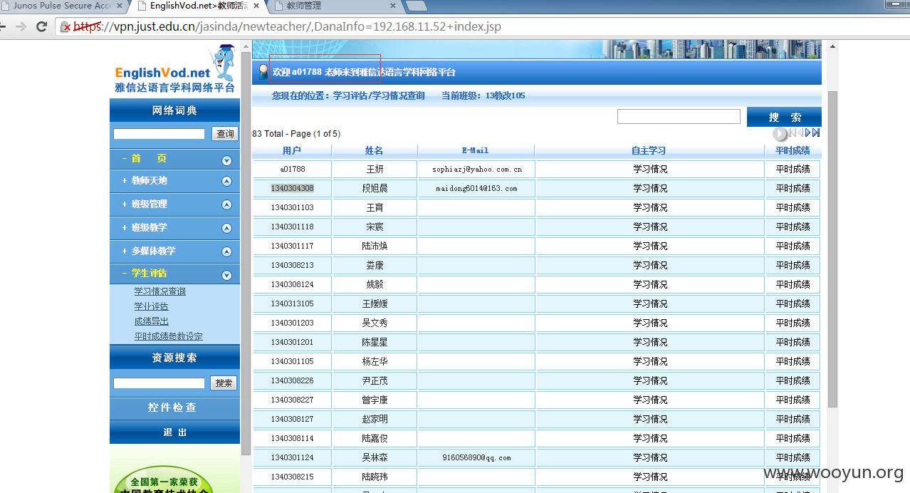The image size is (910, 493).
Task: Click the name 杨左华
Action: [x=375, y=362]
